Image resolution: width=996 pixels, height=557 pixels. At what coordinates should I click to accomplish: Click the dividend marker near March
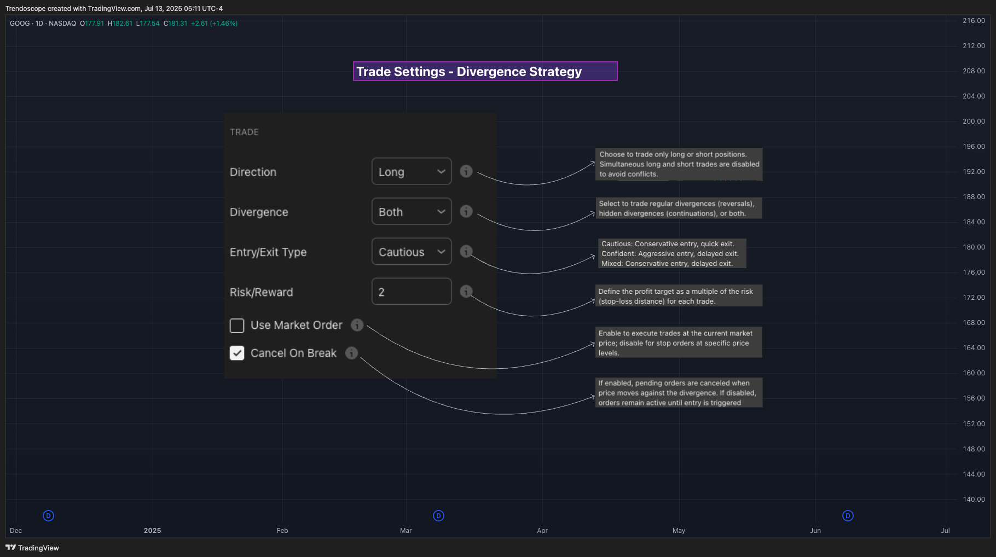[x=438, y=515]
